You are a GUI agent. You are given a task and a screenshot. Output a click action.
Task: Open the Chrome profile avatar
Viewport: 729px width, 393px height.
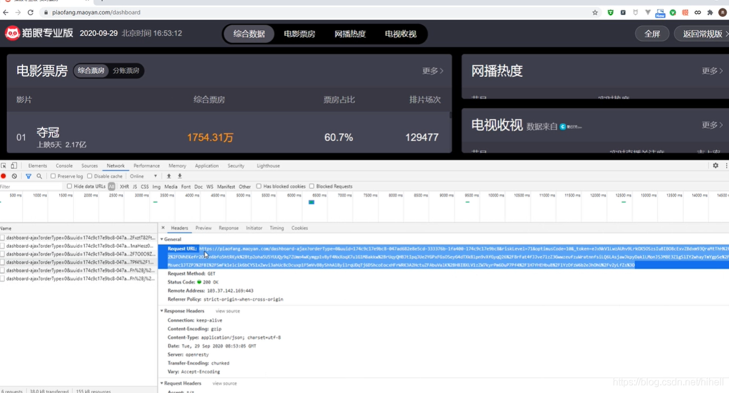pyautogui.click(x=723, y=12)
